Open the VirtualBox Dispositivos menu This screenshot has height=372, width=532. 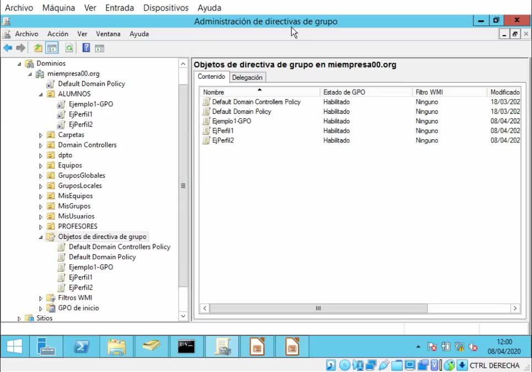pyautogui.click(x=166, y=8)
